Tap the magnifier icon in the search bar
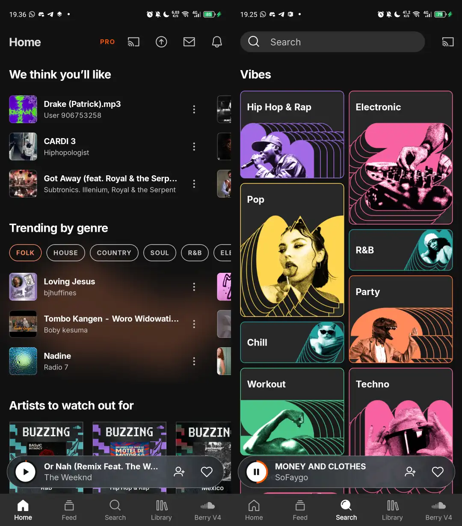This screenshot has height=526, width=462. coord(254,41)
